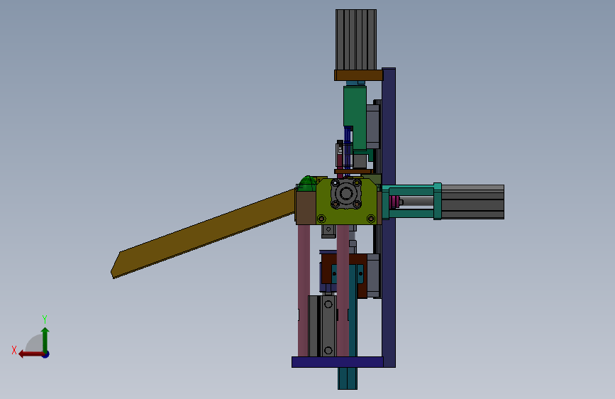
Task: Select the gray ribbed motor at the top
Action: click(356, 40)
